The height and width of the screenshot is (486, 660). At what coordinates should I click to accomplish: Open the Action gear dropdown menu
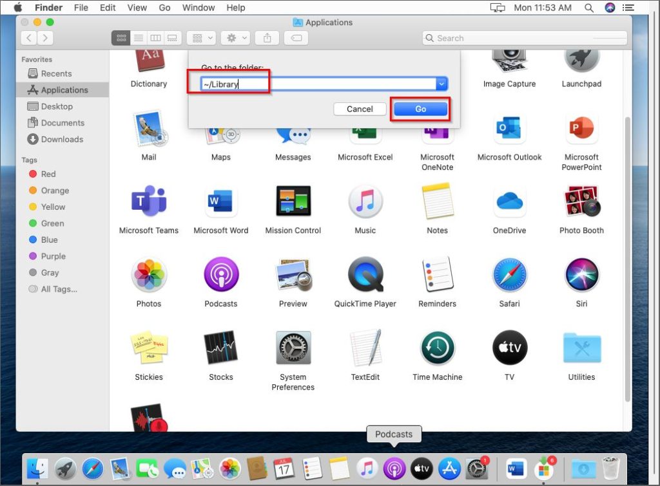(x=236, y=38)
